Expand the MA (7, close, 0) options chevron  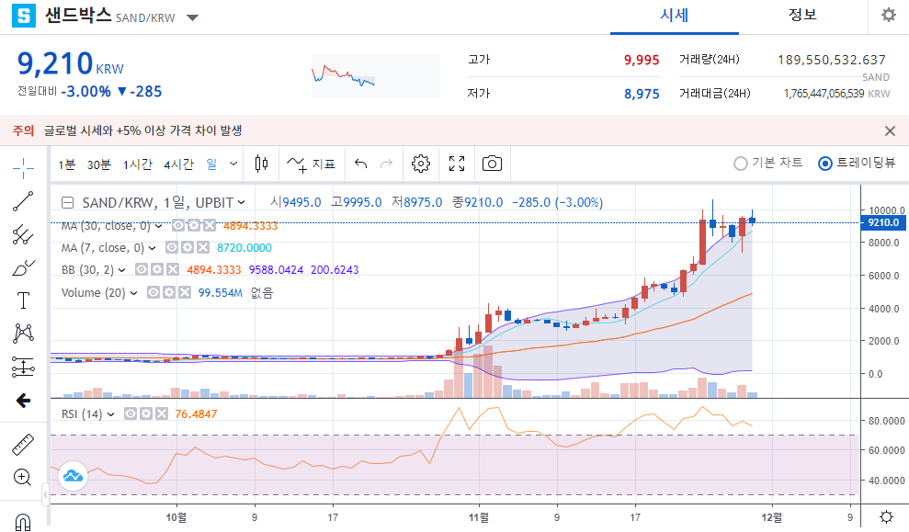[x=152, y=249]
